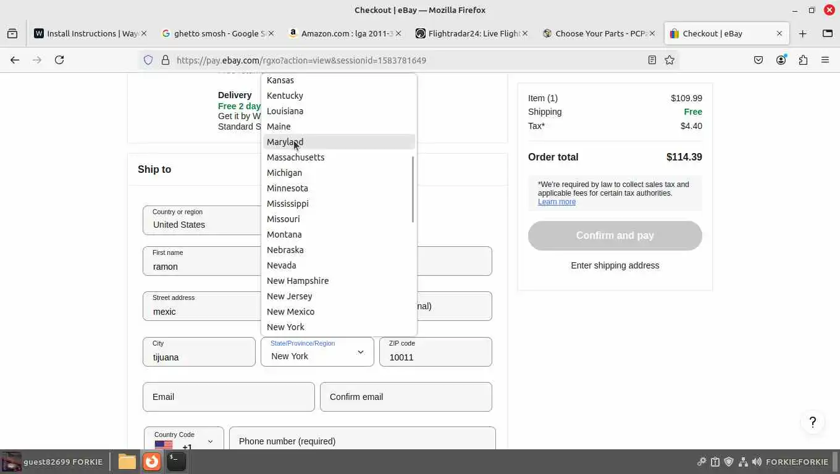This screenshot has width=840, height=474.
Task: Select Mississippi option
Action: pos(339,204)
